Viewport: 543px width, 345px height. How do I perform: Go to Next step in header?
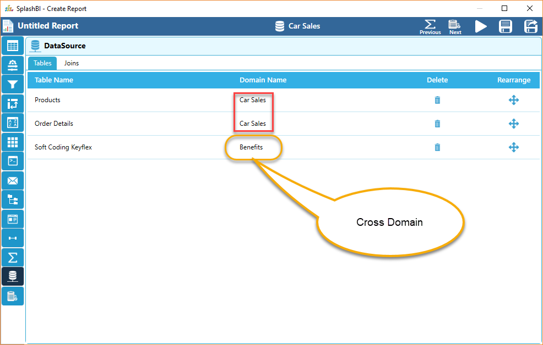click(x=455, y=26)
